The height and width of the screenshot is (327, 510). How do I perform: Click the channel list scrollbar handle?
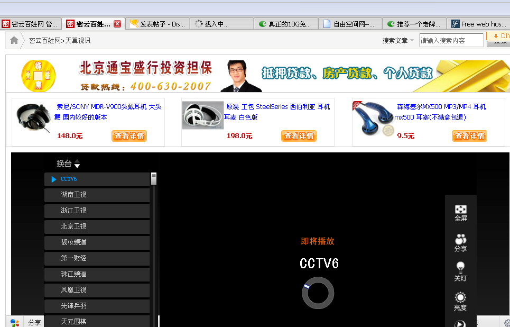pyautogui.click(x=154, y=179)
